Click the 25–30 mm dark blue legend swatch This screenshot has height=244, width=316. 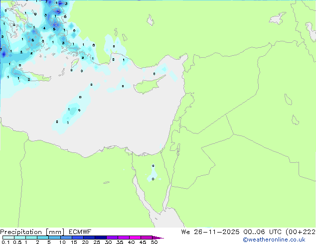[x=100, y=238]
